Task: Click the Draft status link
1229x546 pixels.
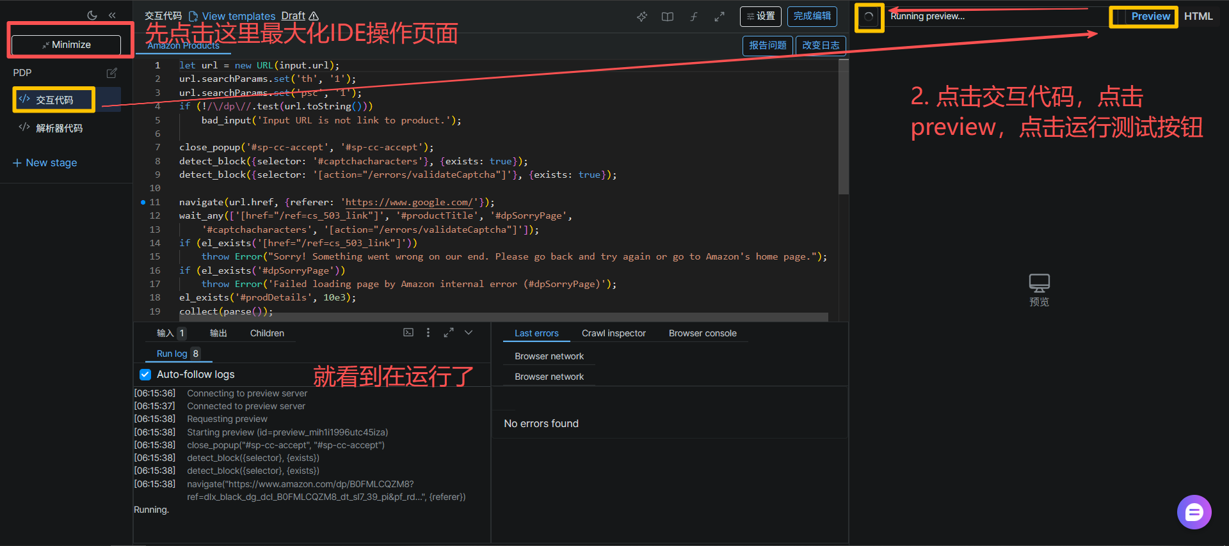Action: [x=293, y=16]
